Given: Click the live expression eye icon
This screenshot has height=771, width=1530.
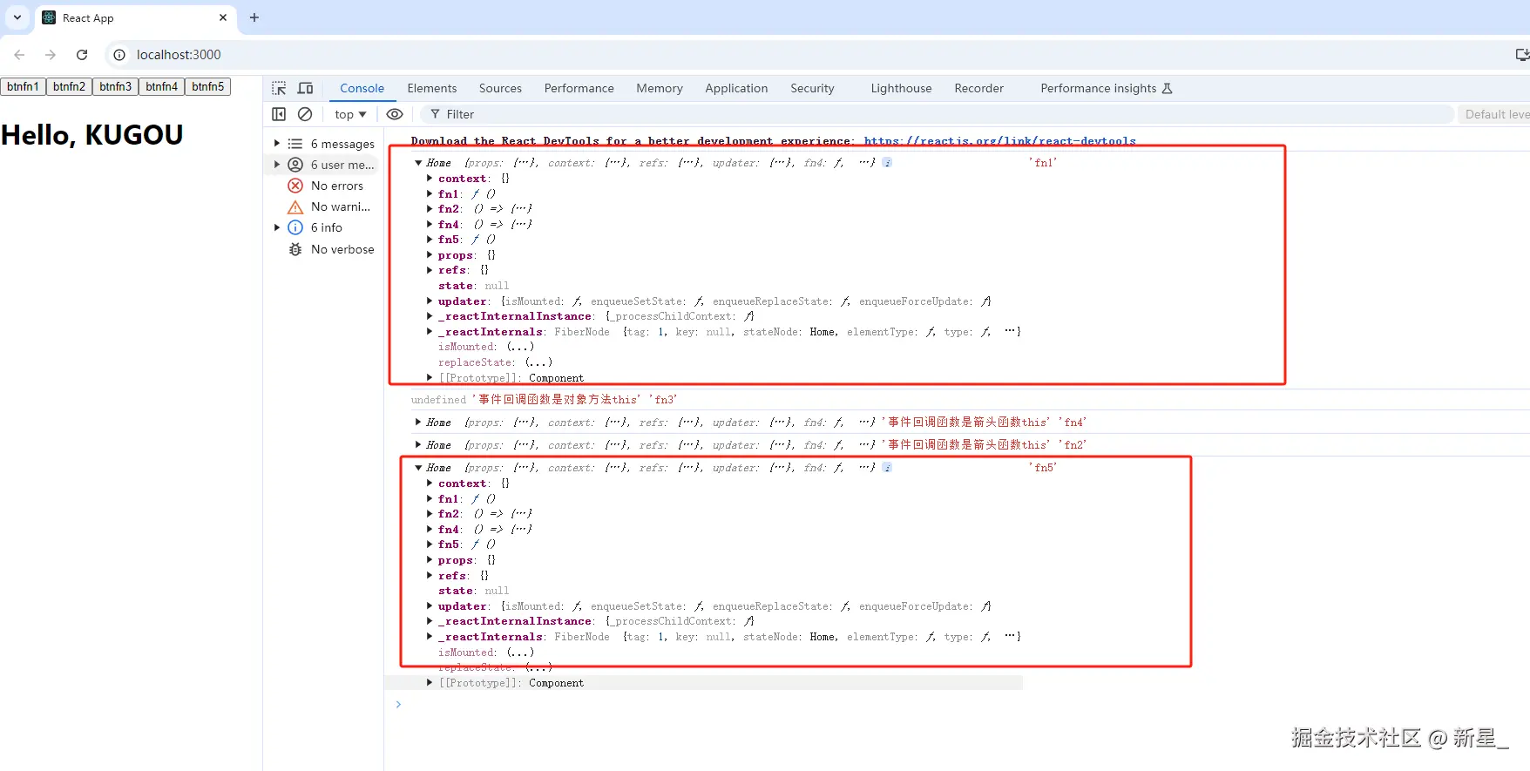Looking at the screenshot, I should click(x=395, y=114).
